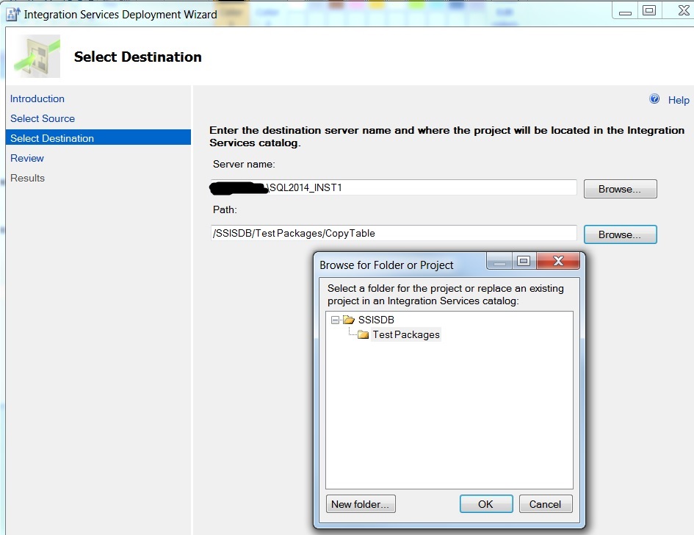Click the TestPackages folder icon

pos(363,334)
